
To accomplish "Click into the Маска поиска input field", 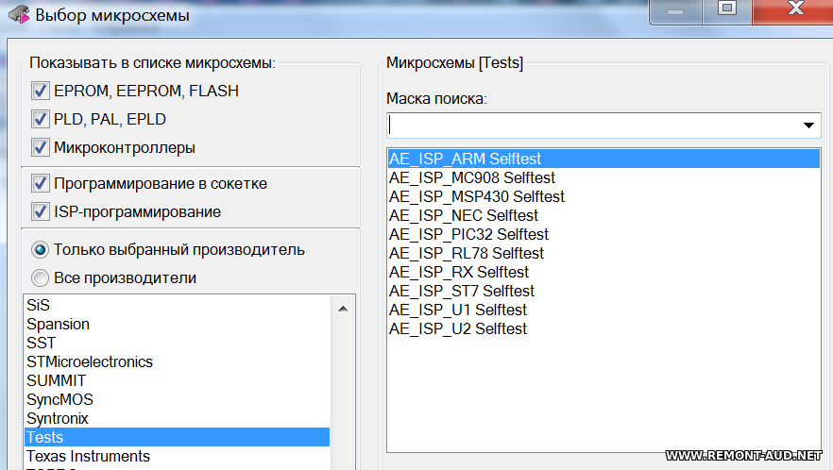I will [592, 126].
